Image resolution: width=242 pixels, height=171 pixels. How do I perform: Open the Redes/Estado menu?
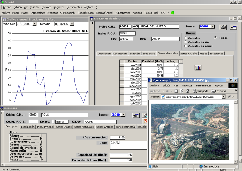(x=85, y=13)
